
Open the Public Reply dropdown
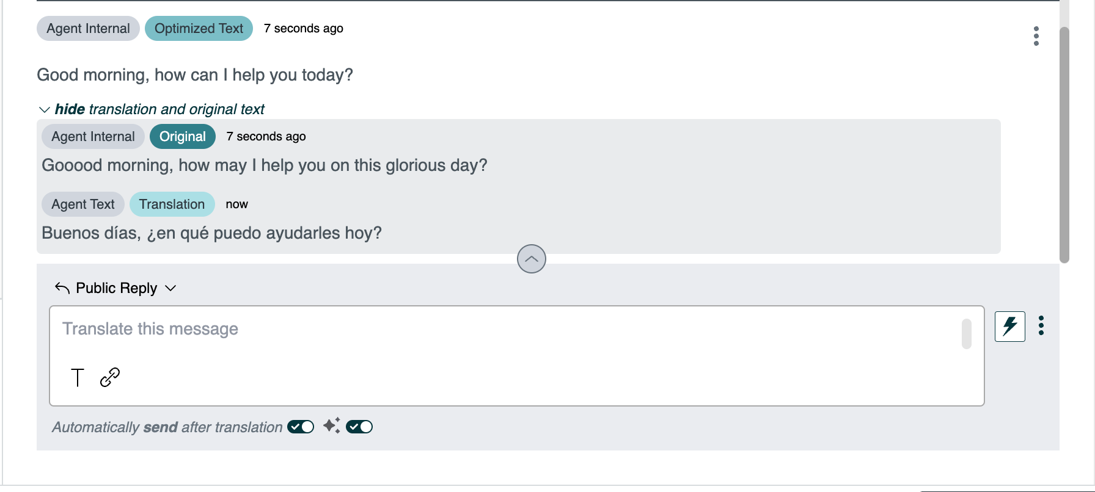[x=115, y=288]
